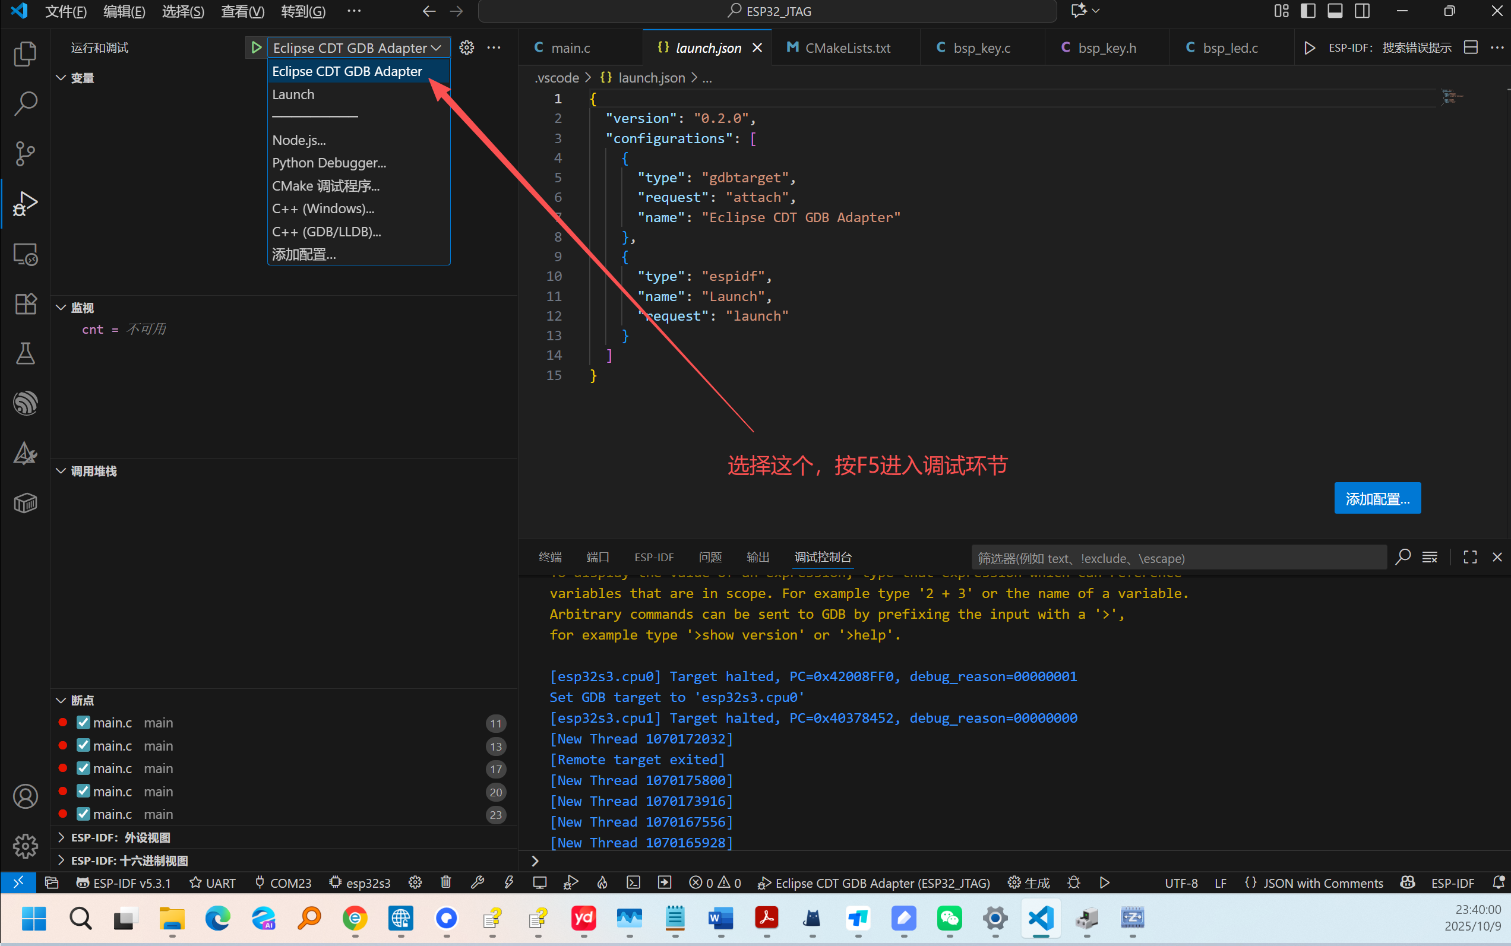Open the Testing flask icon view
This screenshot has width=1511, height=946.
pyautogui.click(x=25, y=353)
